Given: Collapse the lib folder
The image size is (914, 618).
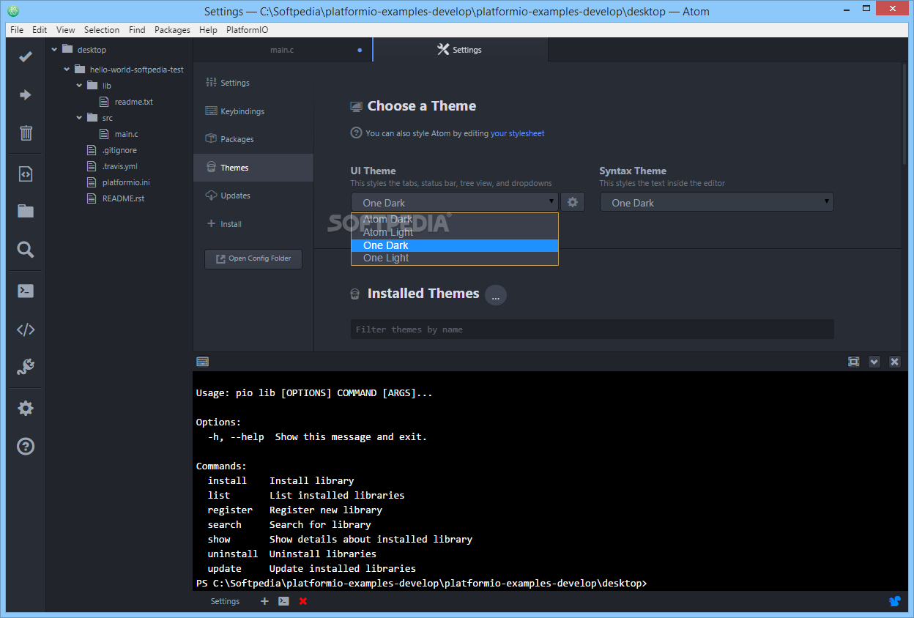Looking at the screenshot, I should tap(80, 86).
